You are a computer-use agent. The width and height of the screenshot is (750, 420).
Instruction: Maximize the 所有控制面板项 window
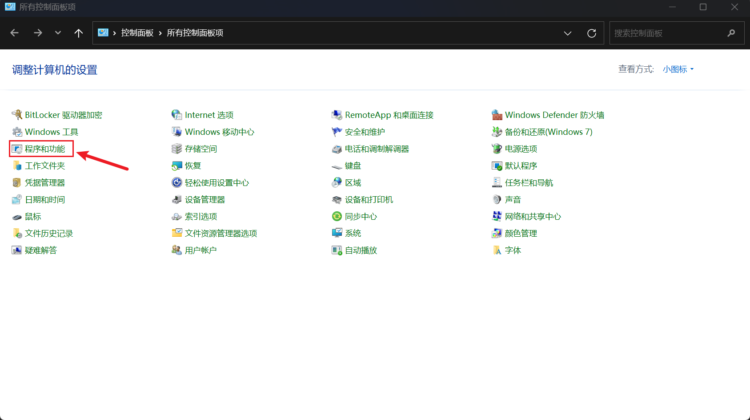[703, 7]
